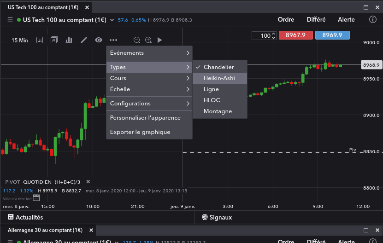Zoom out on the chart
Image resolution: width=383 pixels, height=243 pixels.
coord(137,40)
